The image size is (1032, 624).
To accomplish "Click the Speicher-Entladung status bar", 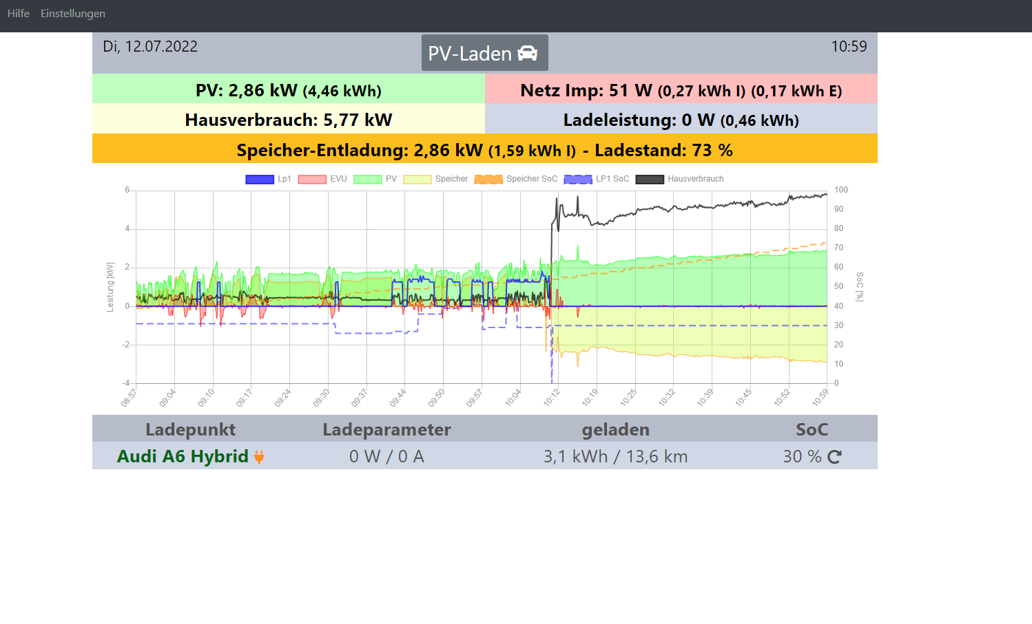I will [x=484, y=150].
